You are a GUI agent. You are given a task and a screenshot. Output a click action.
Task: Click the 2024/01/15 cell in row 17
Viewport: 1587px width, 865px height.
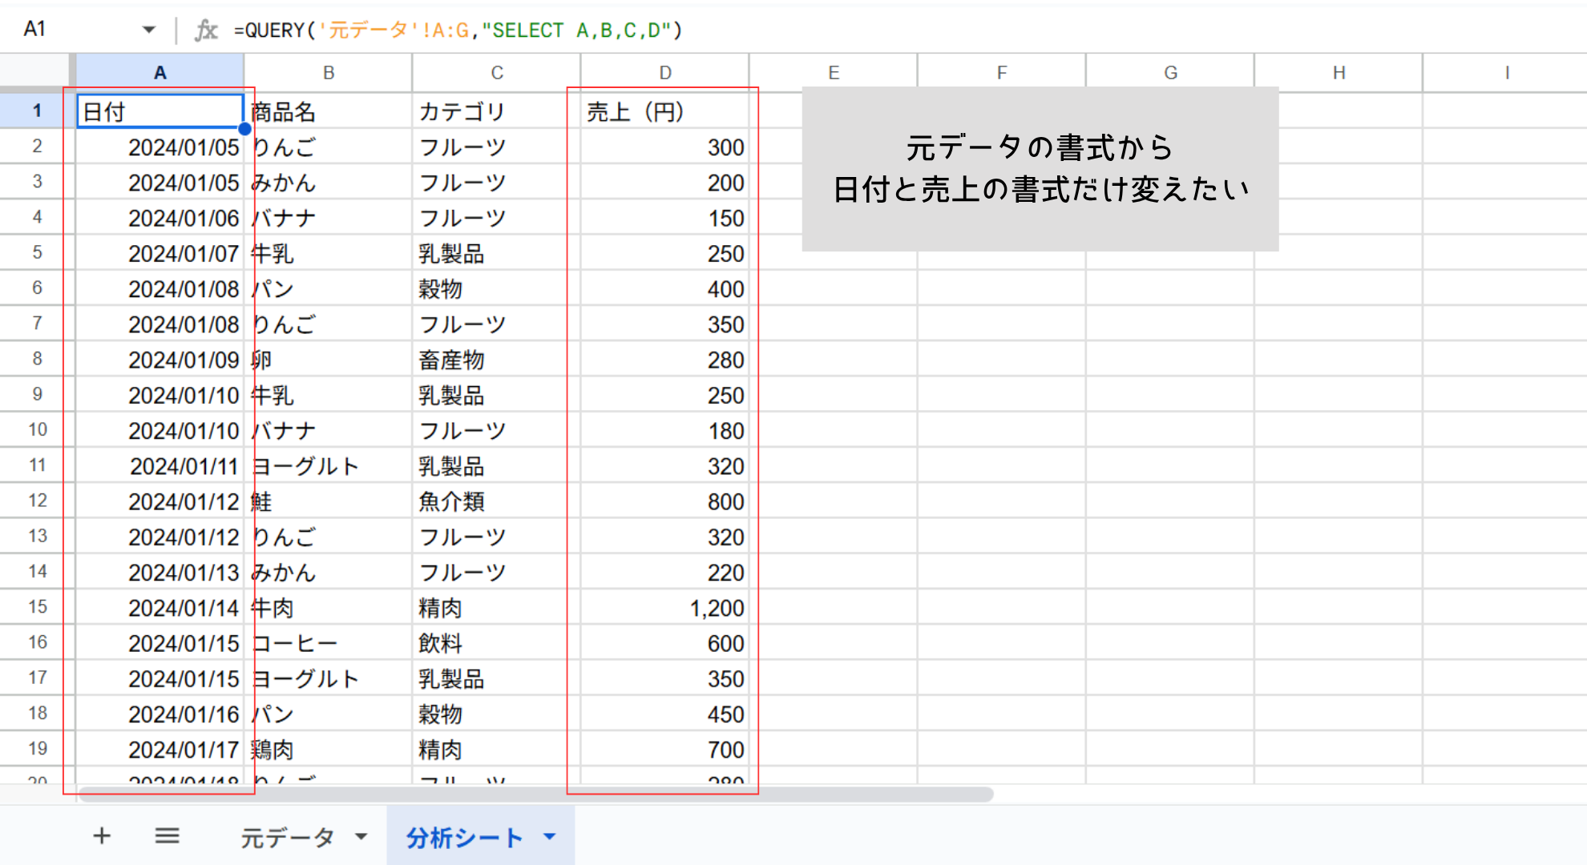(x=160, y=678)
